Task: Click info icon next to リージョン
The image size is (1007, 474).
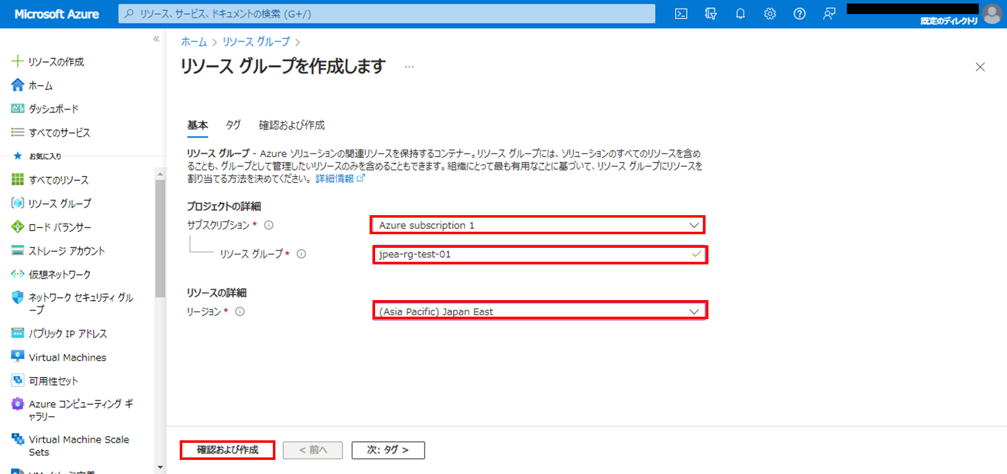Action: click(x=240, y=312)
